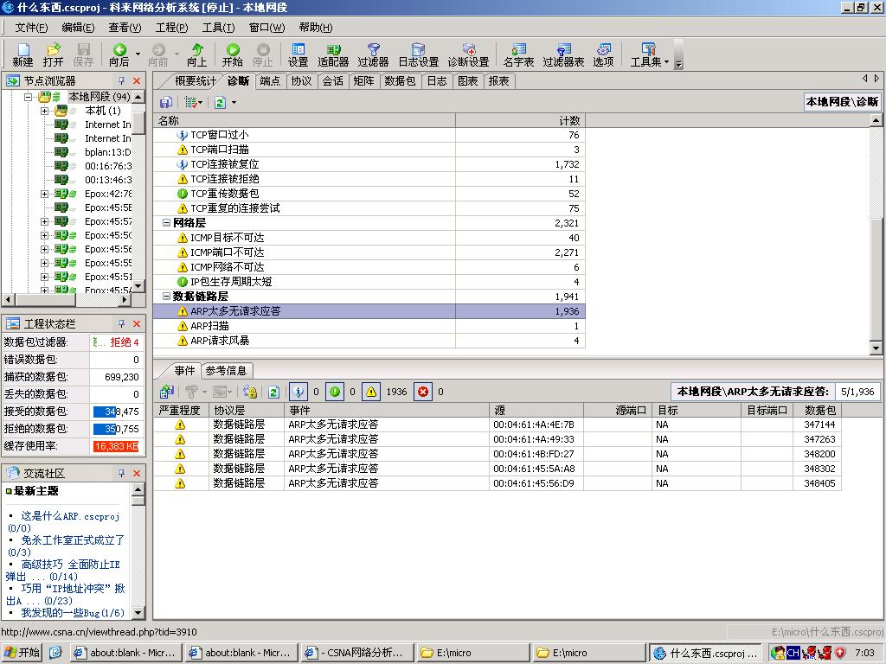Toggle the yellow warning severity filter button
Screen dimensions: 886x664
[x=371, y=392]
